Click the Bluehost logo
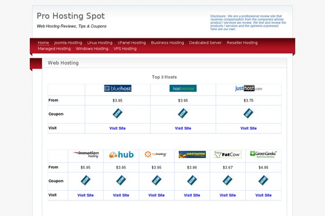This screenshot has height=216, width=325. click(118, 89)
